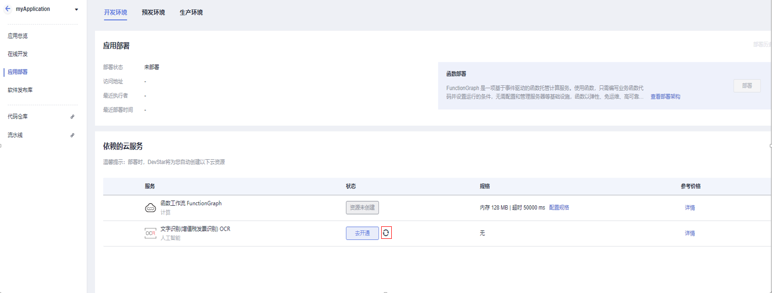Switch to the 生产环境 tab
Screen dimensions: 772x293
pos(191,12)
